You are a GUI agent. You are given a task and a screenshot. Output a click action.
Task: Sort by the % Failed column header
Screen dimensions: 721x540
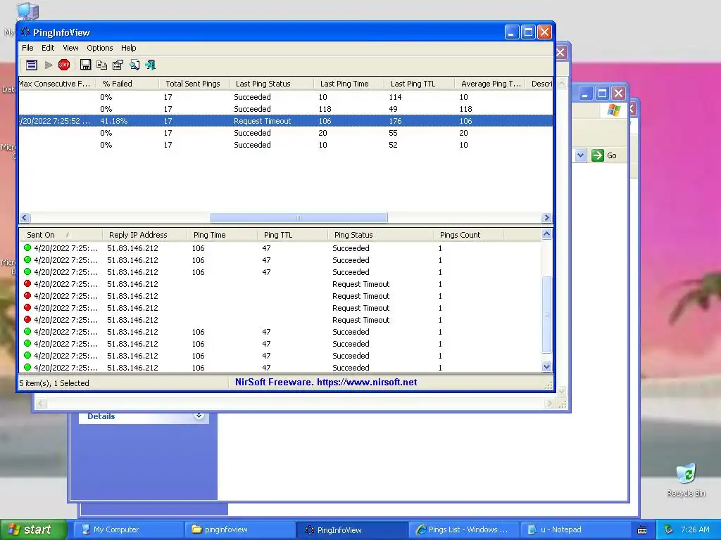click(x=127, y=84)
